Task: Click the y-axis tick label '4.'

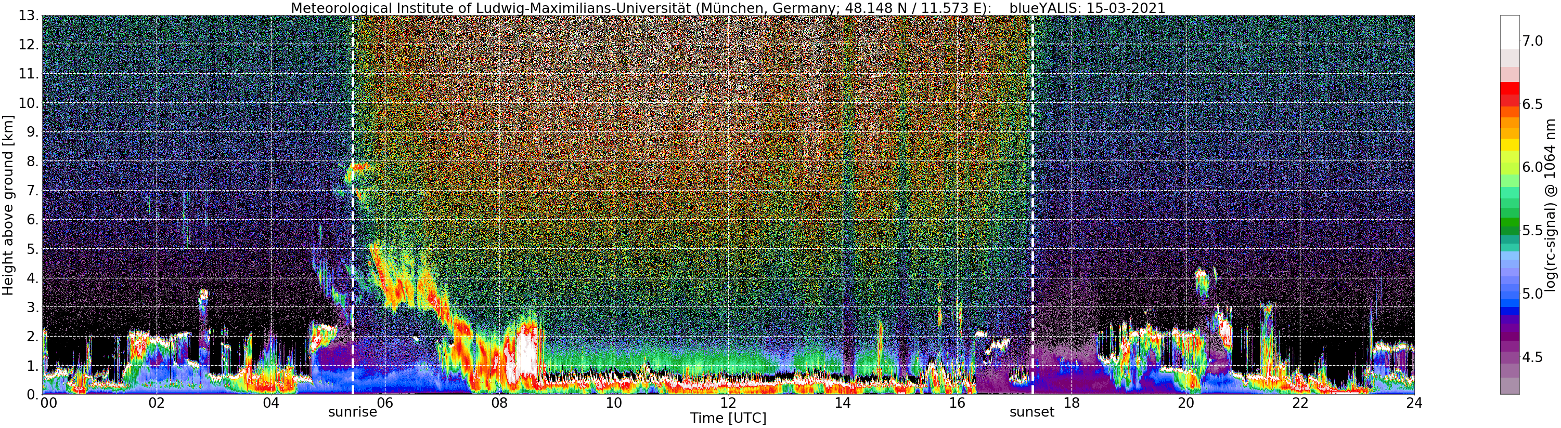Action: (x=33, y=278)
